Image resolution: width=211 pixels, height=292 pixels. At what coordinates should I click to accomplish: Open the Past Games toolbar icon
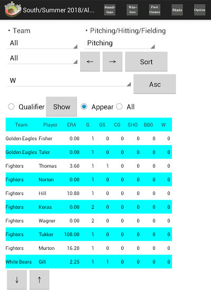click(x=155, y=10)
